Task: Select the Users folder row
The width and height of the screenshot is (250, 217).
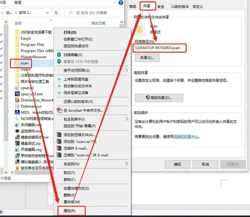Action: point(34,69)
